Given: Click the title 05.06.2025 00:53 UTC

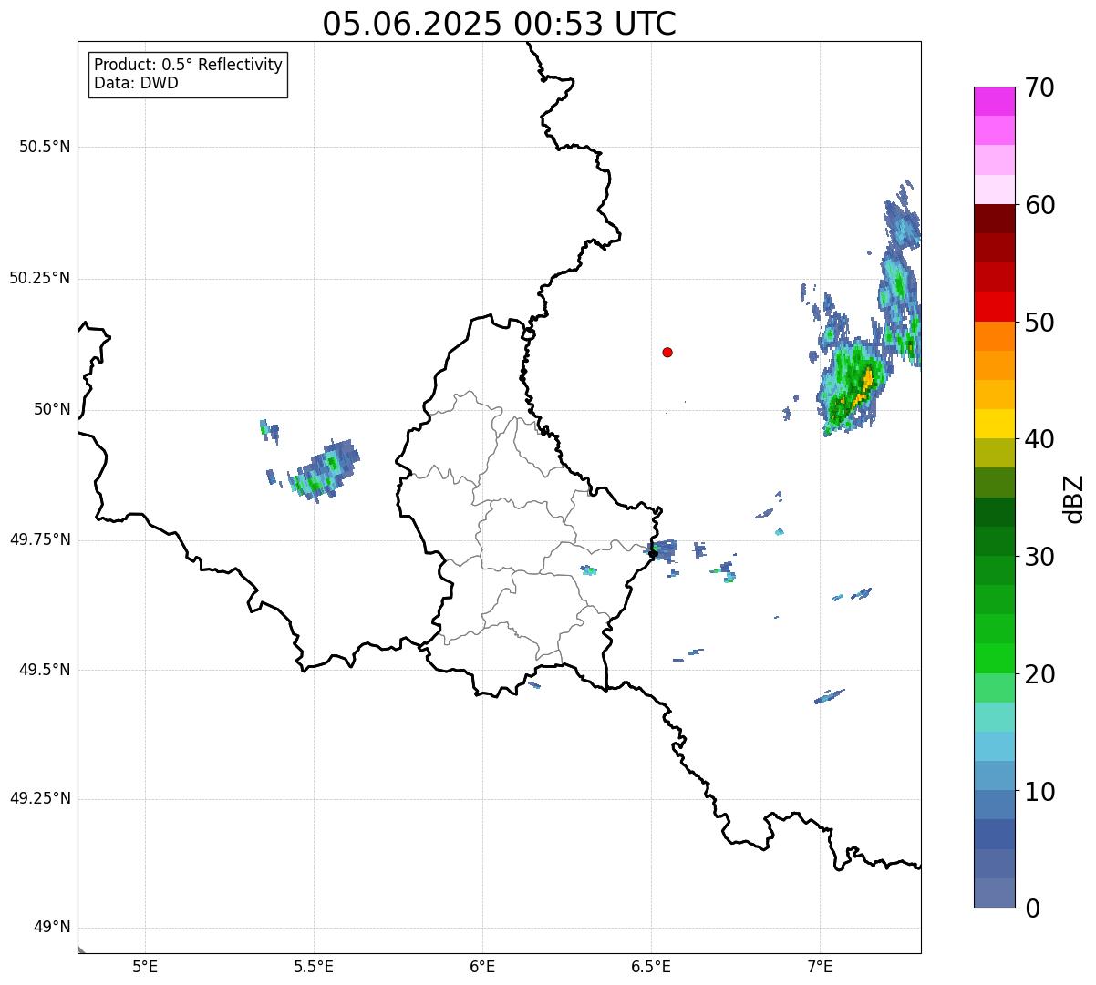Looking at the screenshot, I should pos(499,24).
